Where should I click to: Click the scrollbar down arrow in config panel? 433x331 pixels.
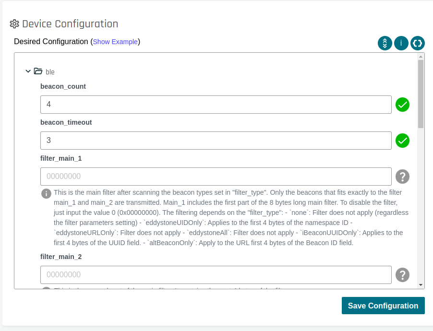pos(421,285)
